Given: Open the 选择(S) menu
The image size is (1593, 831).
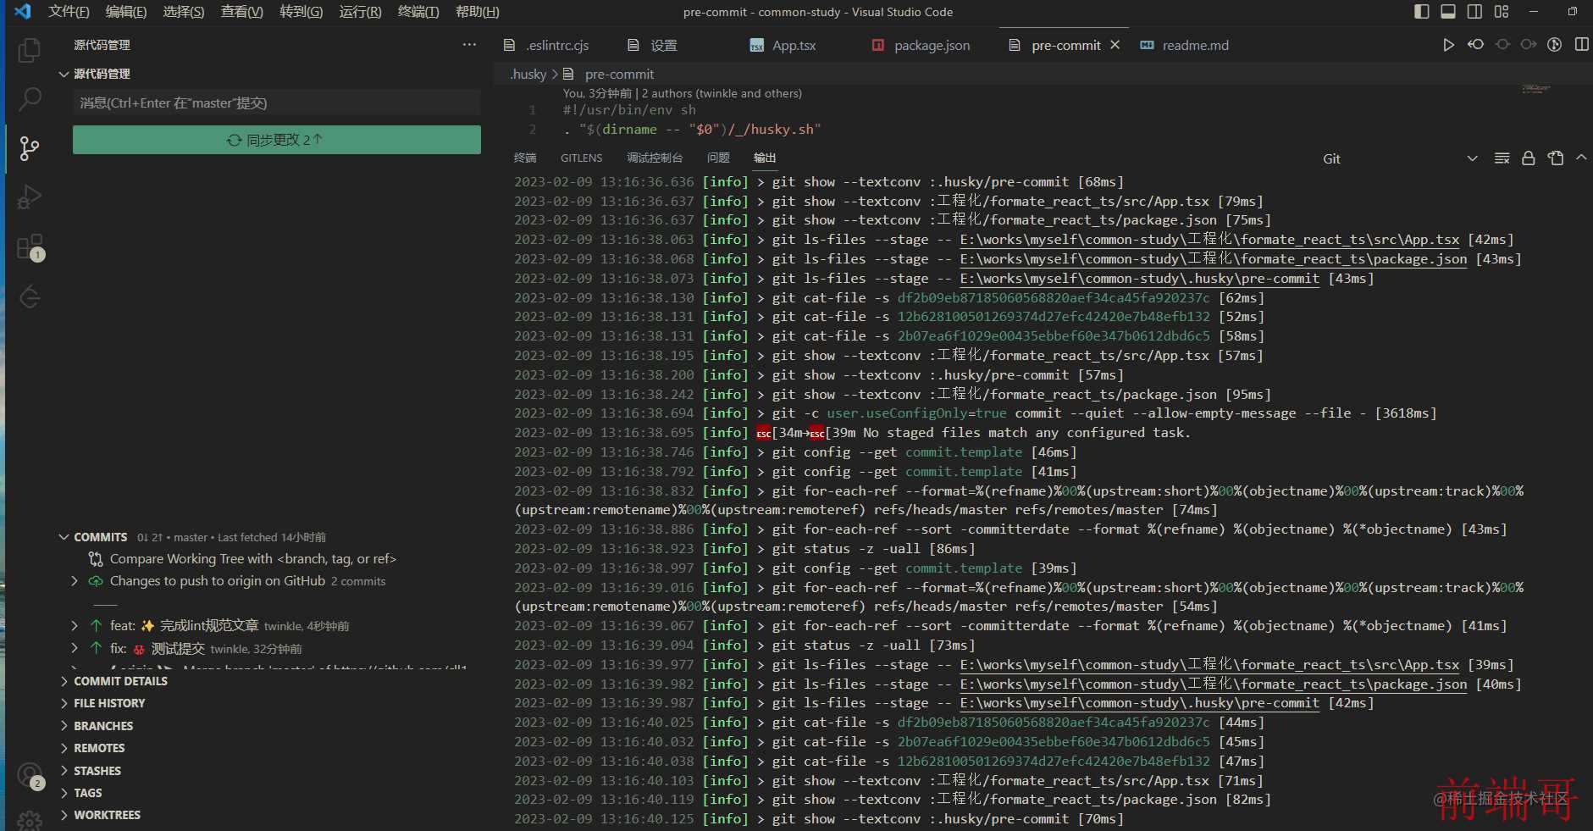Looking at the screenshot, I should coord(184,12).
